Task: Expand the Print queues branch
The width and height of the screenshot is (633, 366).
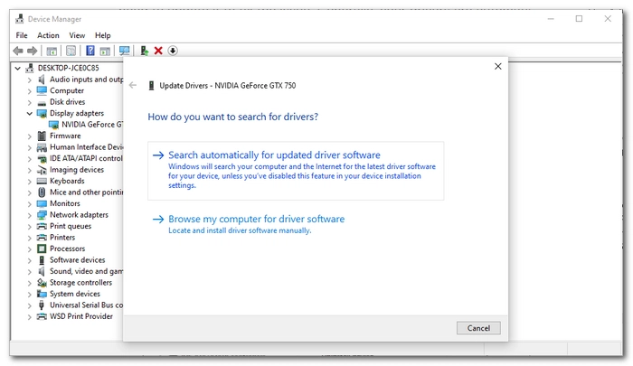Action: tap(29, 227)
